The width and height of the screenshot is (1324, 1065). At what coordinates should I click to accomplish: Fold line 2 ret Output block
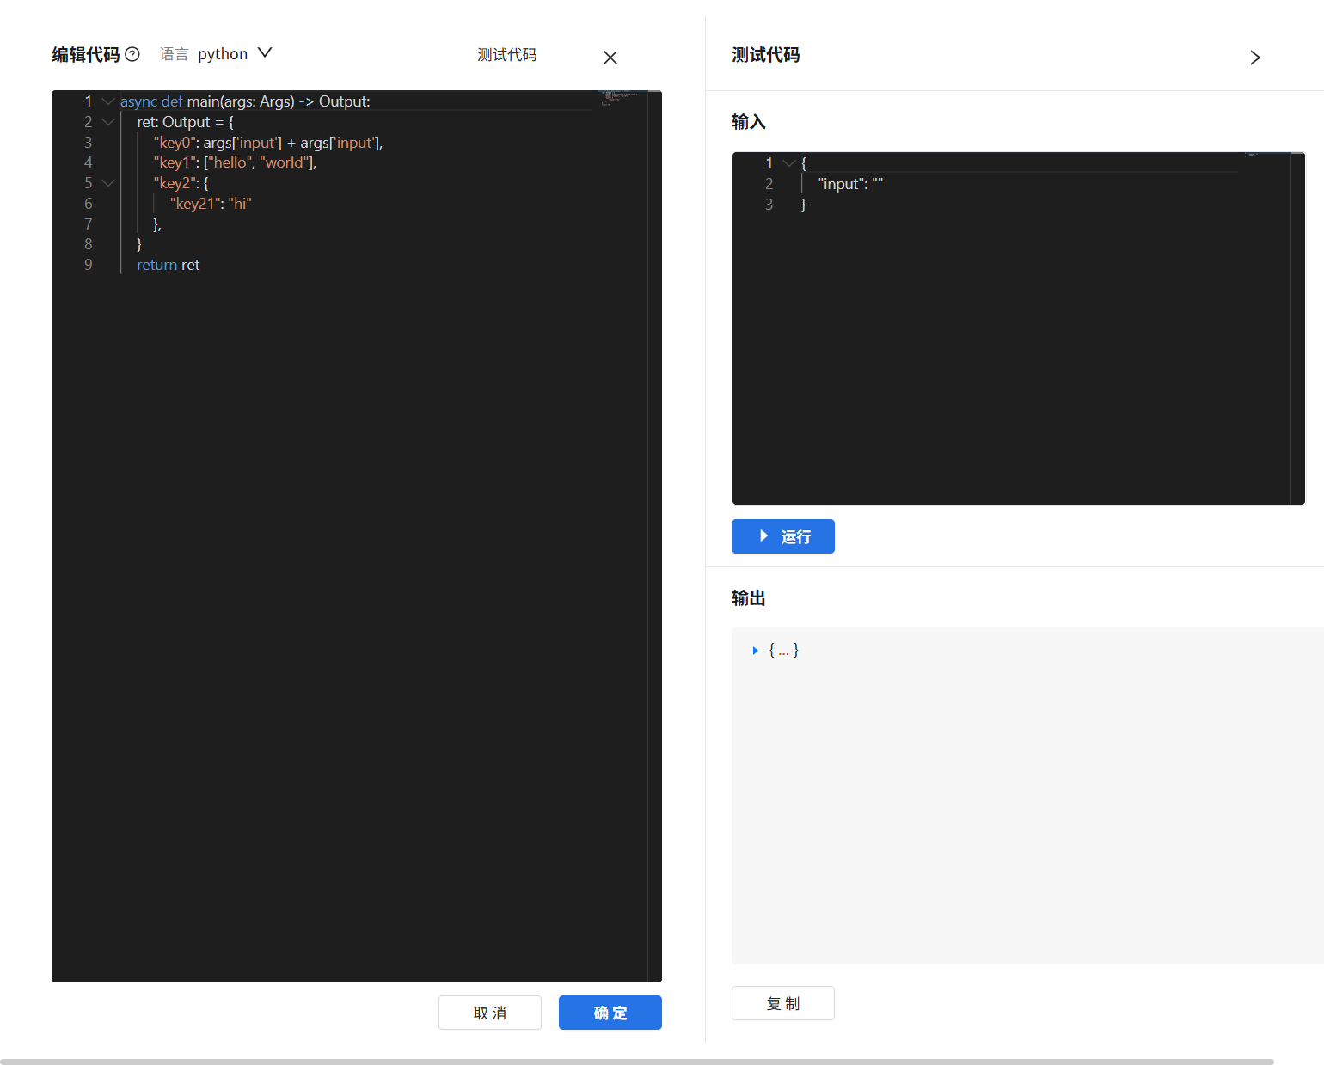pyautogui.click(x=108, y=122)
